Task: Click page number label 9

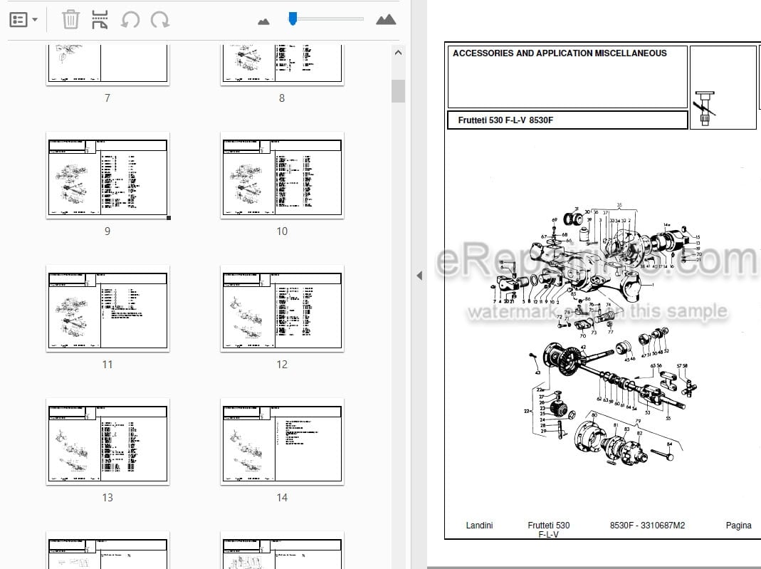Action: click(x=107, y=231)
